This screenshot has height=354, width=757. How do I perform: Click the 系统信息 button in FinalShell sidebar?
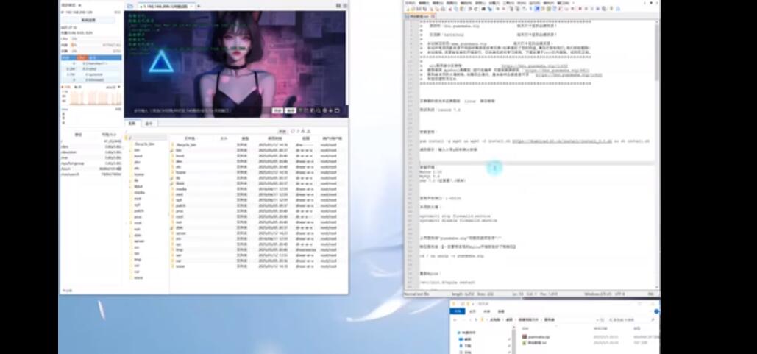coord(88,20)
